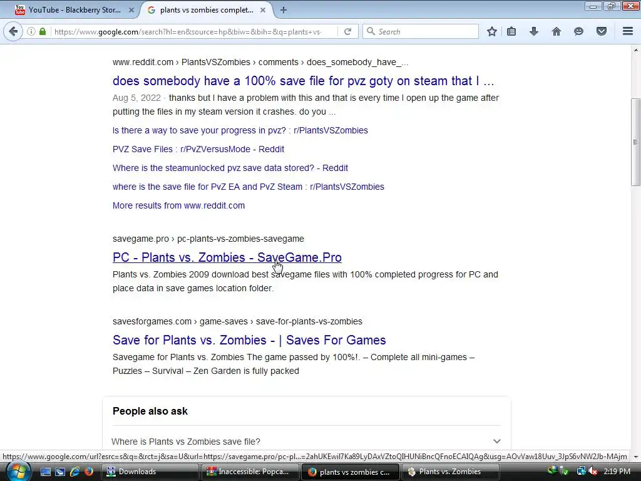This screenshot has width=641, height=481.
Task: Click the Switch Between Windows quick launch icon
Action: [x=59, y=472]
